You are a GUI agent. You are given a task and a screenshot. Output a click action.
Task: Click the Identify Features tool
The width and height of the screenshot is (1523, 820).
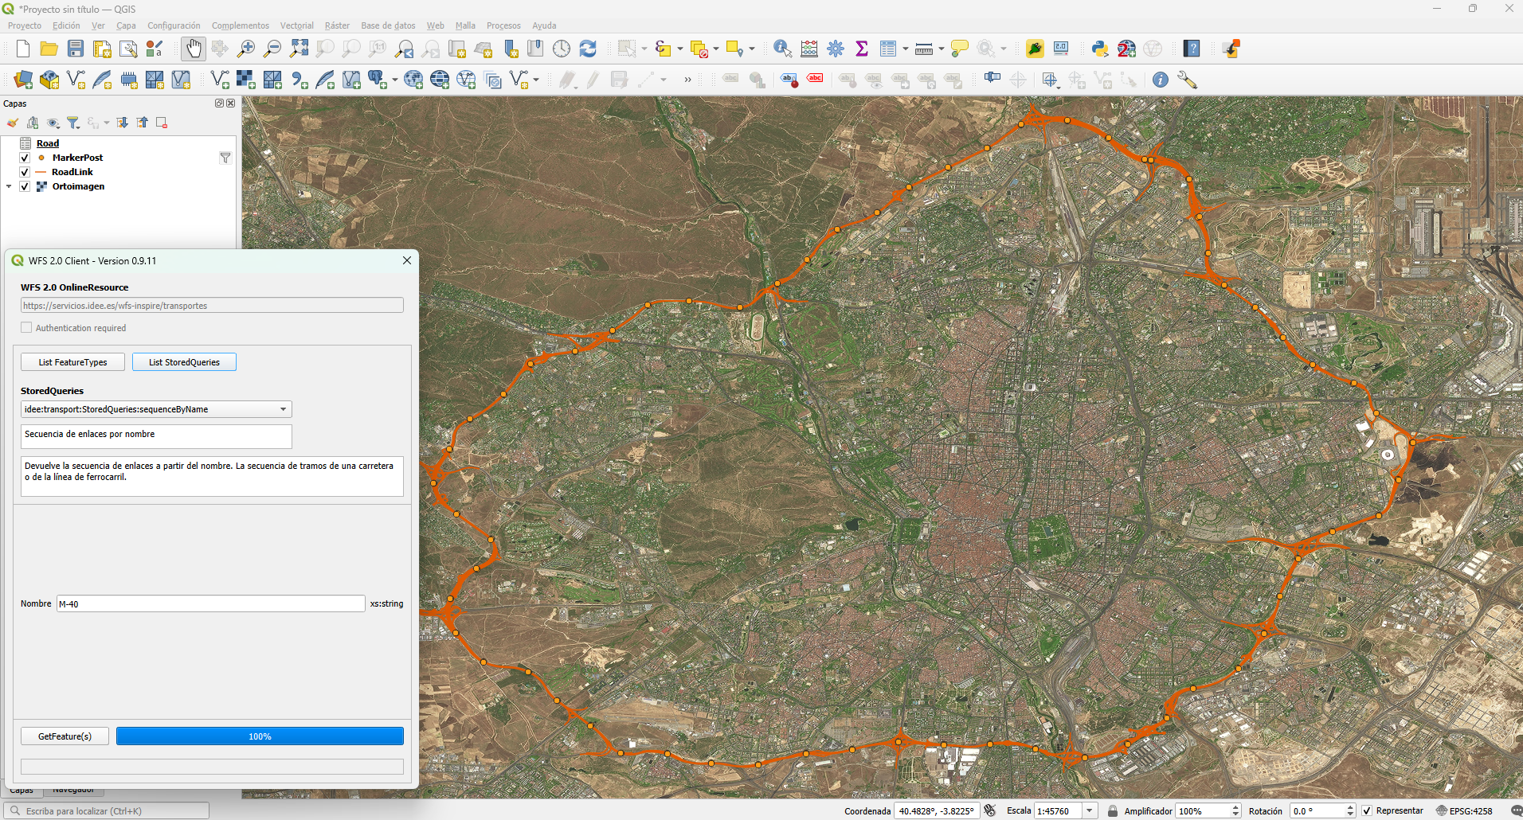[782, 49]
